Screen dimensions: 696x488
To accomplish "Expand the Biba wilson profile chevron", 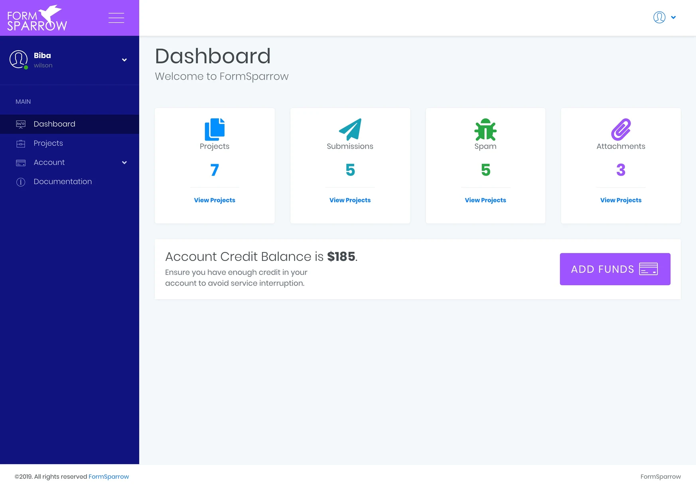I will pos(124,60).
